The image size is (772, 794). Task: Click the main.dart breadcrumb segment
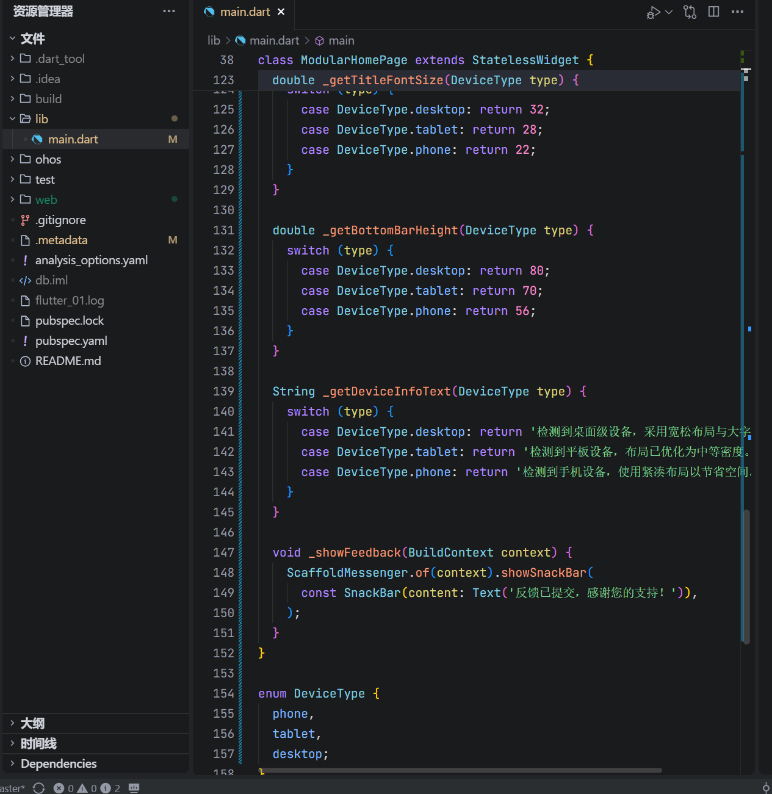click(x=267, y=40)
